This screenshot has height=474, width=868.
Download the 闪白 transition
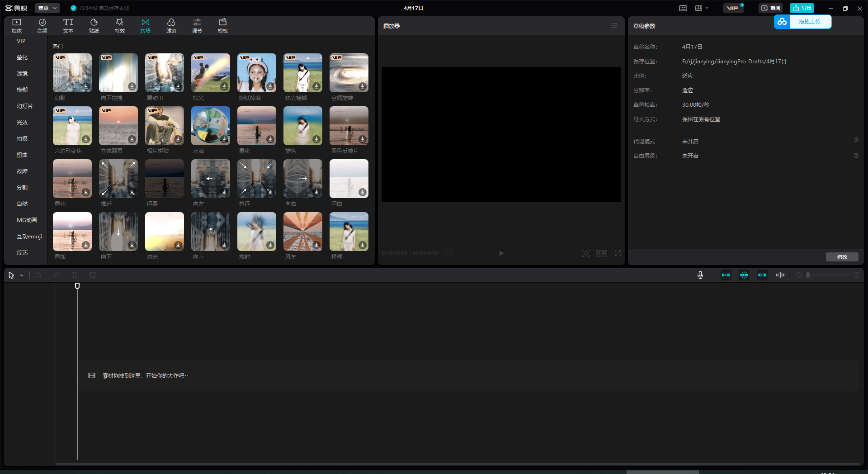(x=363, y=192)
